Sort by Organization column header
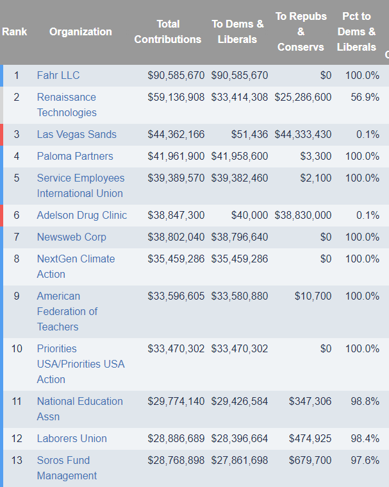 pyautogui.click(x=81, y=31)
